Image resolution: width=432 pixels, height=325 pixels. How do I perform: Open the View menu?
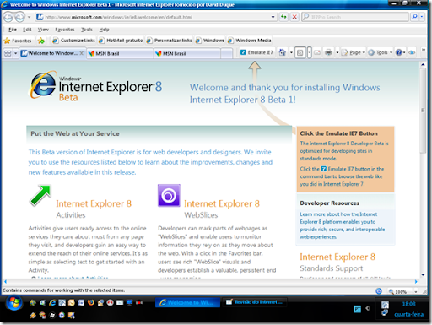(43, 30)
